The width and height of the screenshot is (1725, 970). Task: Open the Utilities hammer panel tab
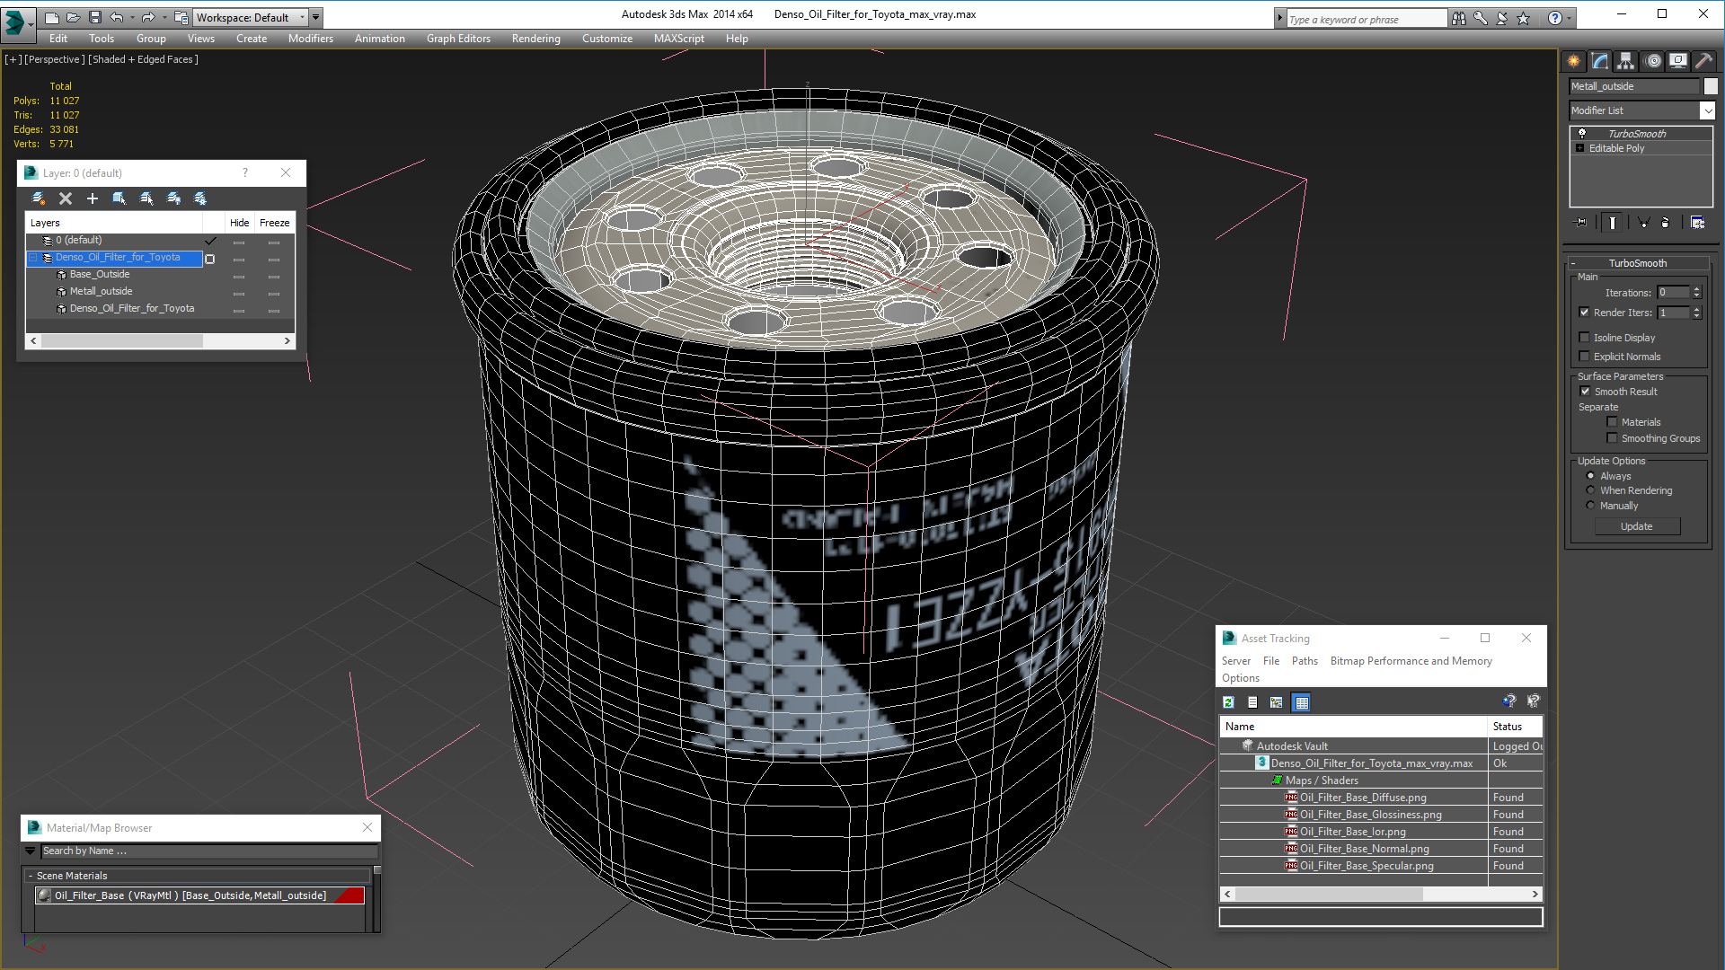click(x=1704, y=61)
